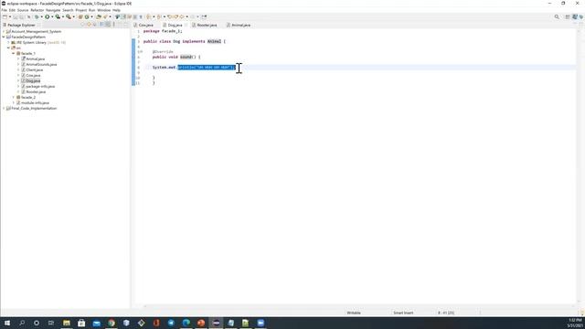Open Microsoft Edge from taskbar
This screenshot has height=329, width=585.
(x=186, y=323)
